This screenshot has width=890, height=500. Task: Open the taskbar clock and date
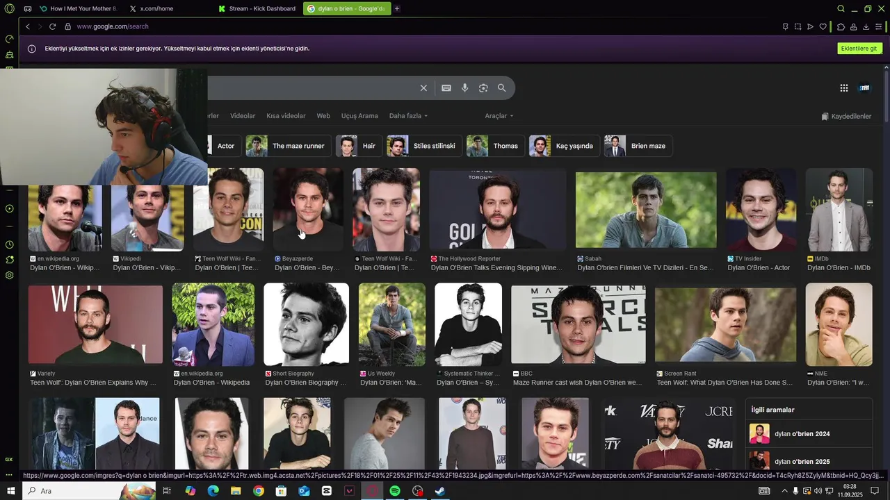tap(850, 491)
